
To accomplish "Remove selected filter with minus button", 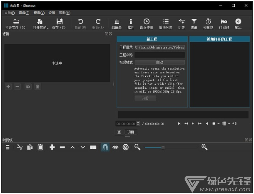I will click(17, 87).
